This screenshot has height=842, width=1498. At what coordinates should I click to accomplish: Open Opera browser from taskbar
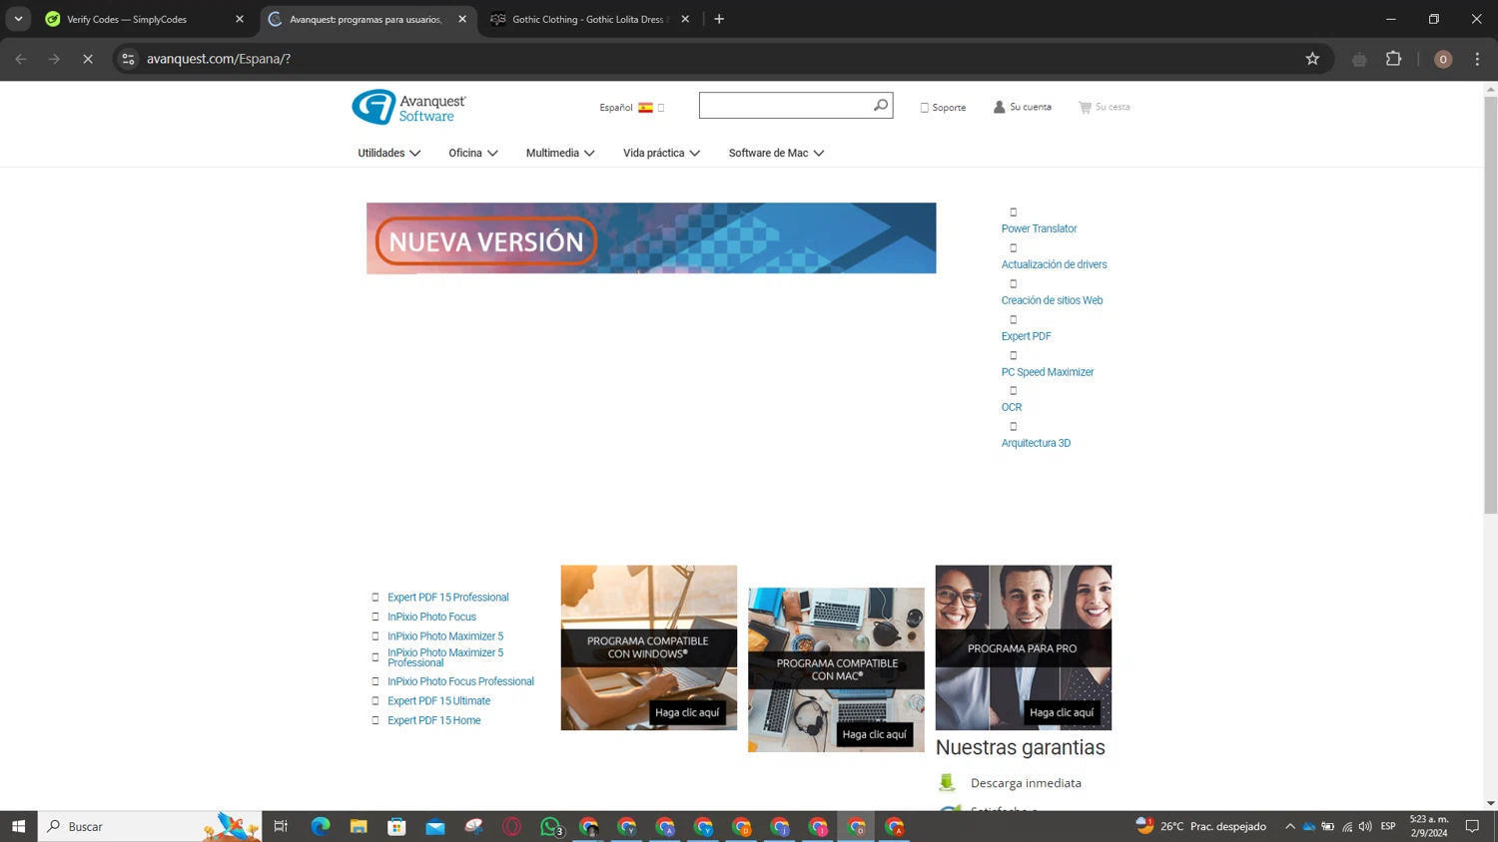coord(512,826)
